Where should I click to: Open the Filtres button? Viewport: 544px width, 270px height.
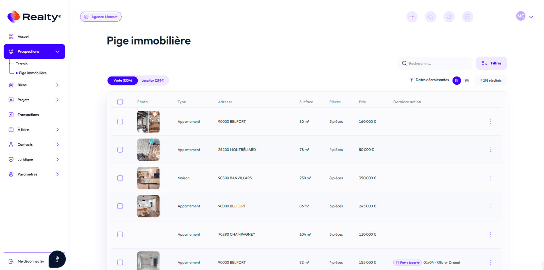point(491,63)
